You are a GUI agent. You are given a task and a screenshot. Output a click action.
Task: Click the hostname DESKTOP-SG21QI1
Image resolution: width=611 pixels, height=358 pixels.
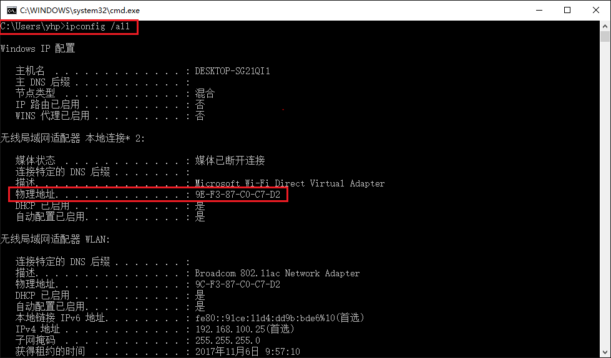[x=233, y=71]
